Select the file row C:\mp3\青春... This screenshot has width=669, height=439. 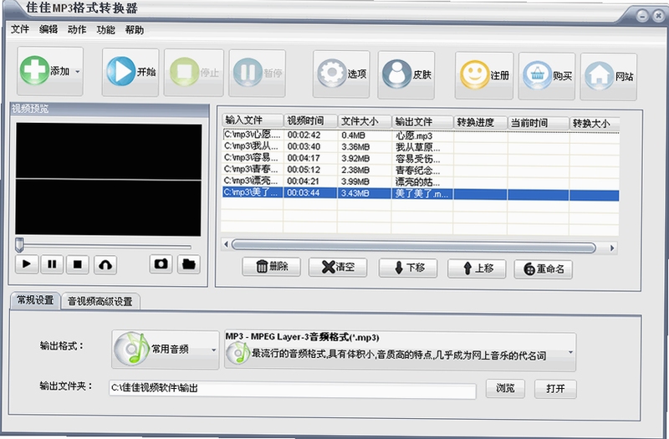coord(421,171)
